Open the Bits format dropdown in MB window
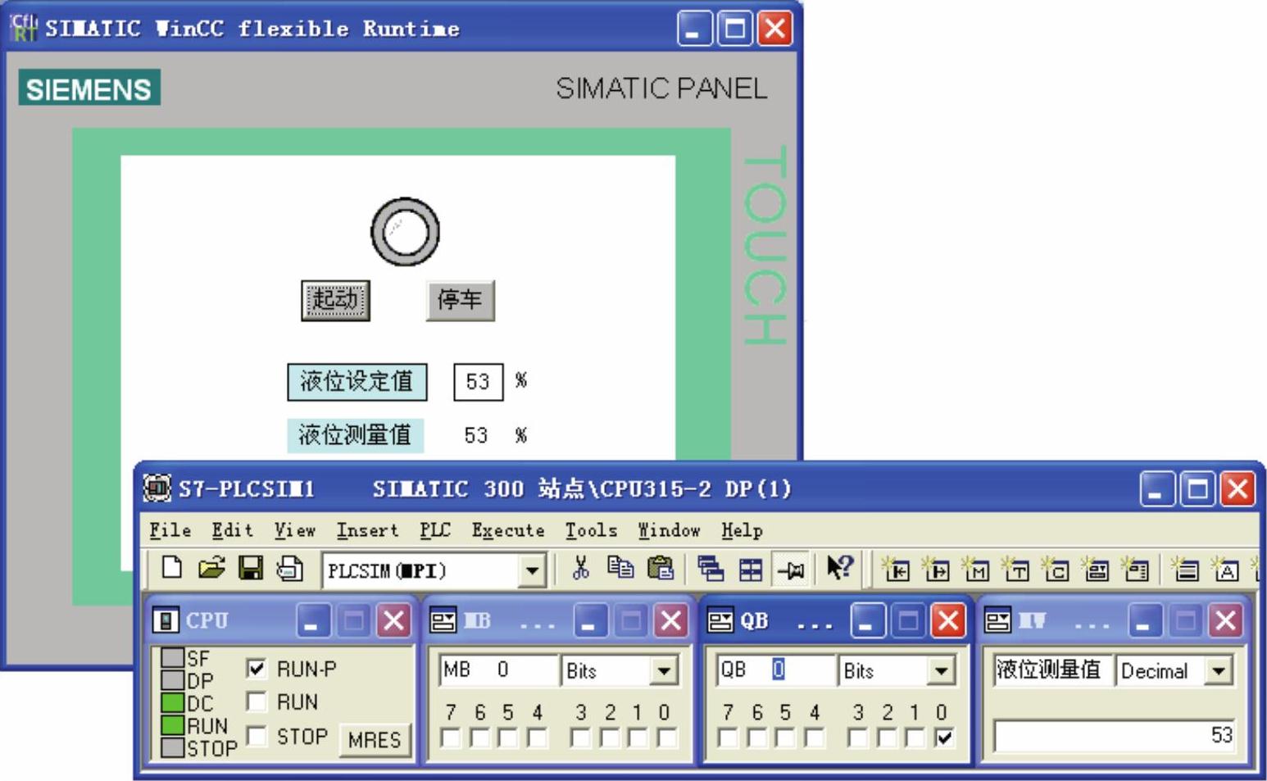 (x=663, y=671)
